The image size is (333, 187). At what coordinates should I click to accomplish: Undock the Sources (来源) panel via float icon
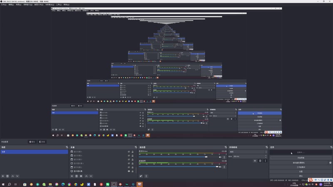click(136, 147)
